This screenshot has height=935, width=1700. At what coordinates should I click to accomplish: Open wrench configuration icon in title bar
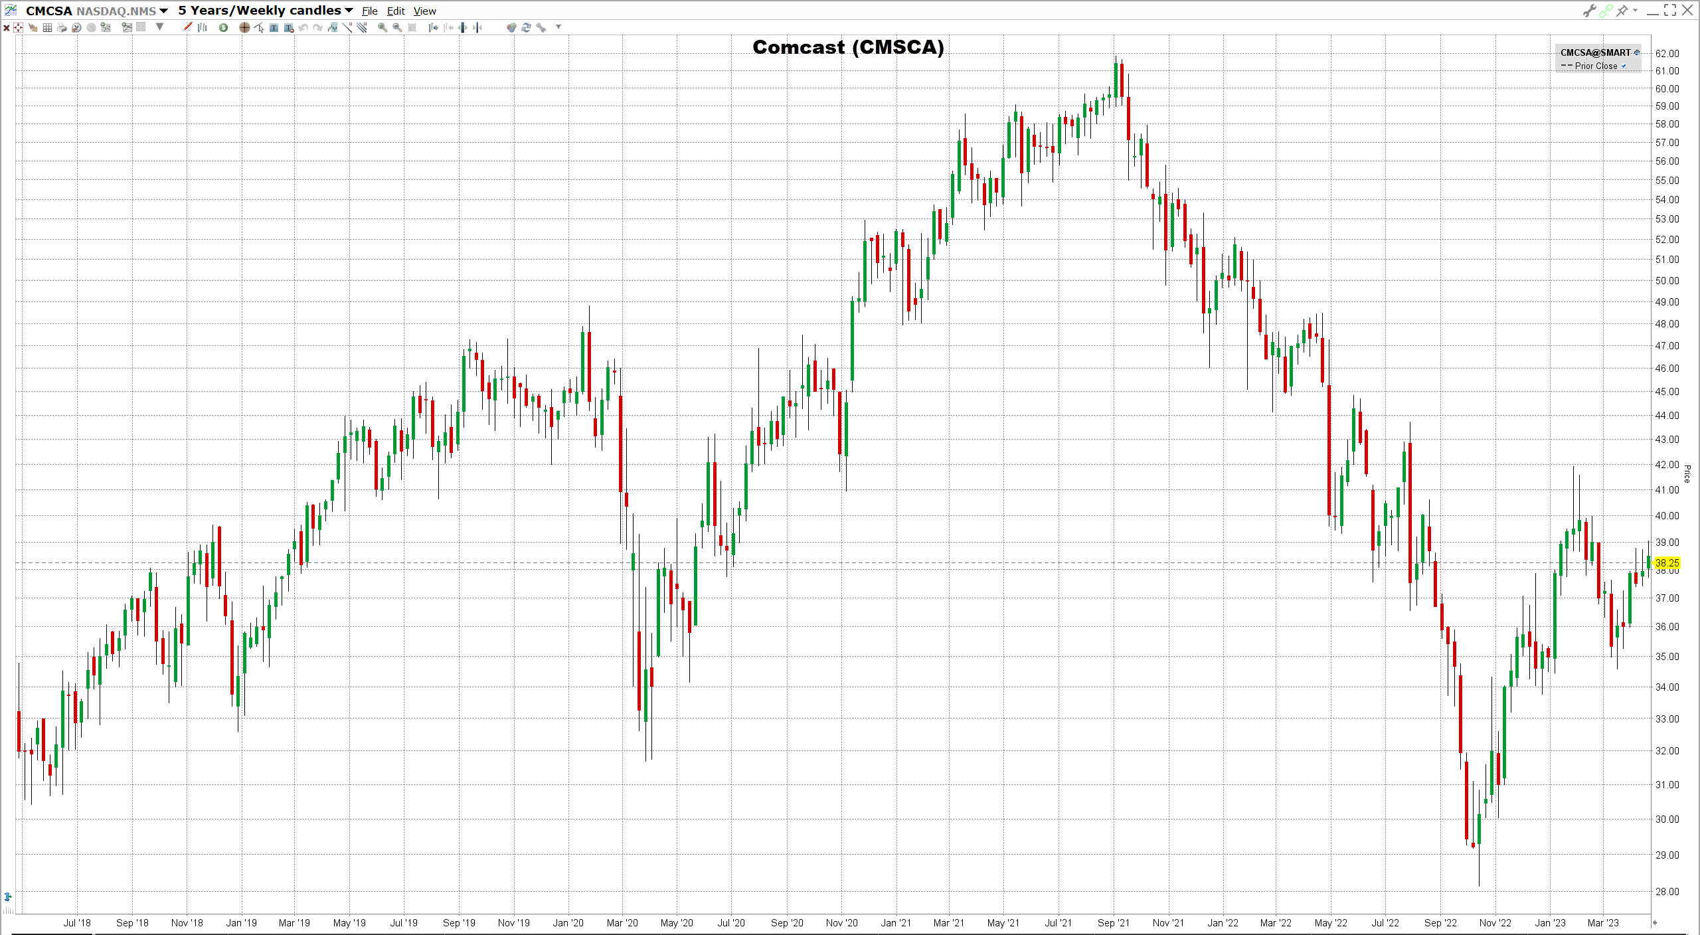pos(1589,11)
